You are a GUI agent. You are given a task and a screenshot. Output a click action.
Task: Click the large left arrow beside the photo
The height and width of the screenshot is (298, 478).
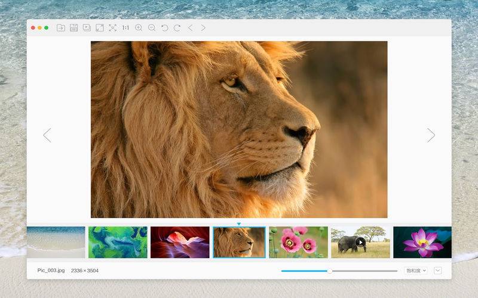click(x=47, y=135)
